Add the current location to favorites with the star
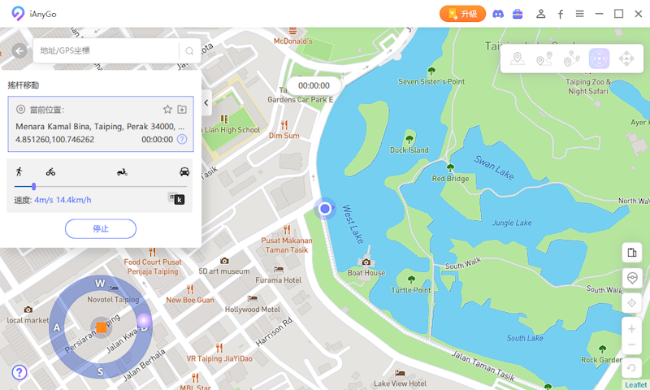This screenshot has width=650, height=390. [167, 110]
